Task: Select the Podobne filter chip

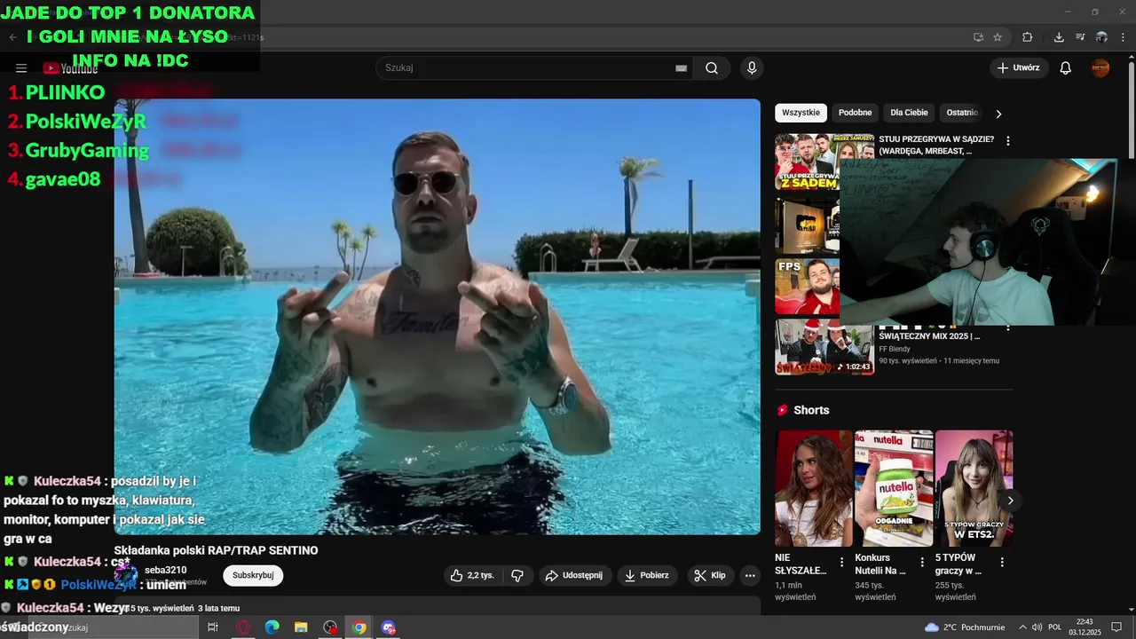Action: pyautogui.click(x=856, y=113)
